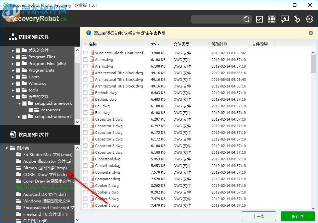Check the checkbox next to Bathtub.dwg
Viewport: 318px width, 223px height.
click(x=85, y=92)
